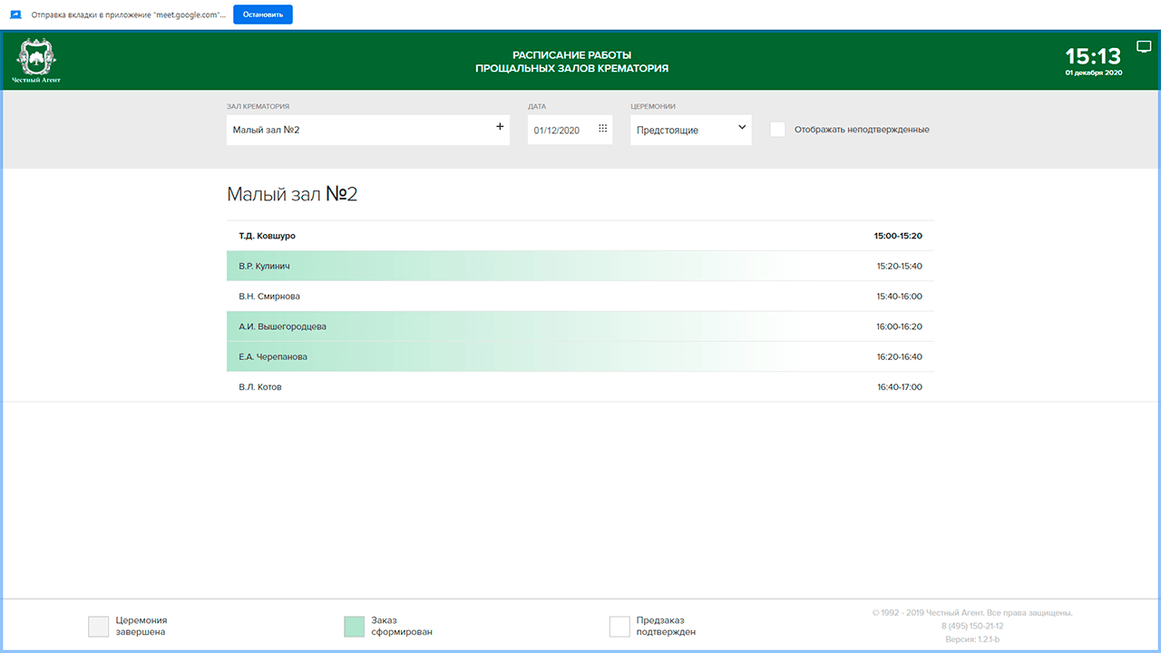Click the 15:13 clock in header
The height and width of the screenshot is (653, 1161).
(1093, 55)
